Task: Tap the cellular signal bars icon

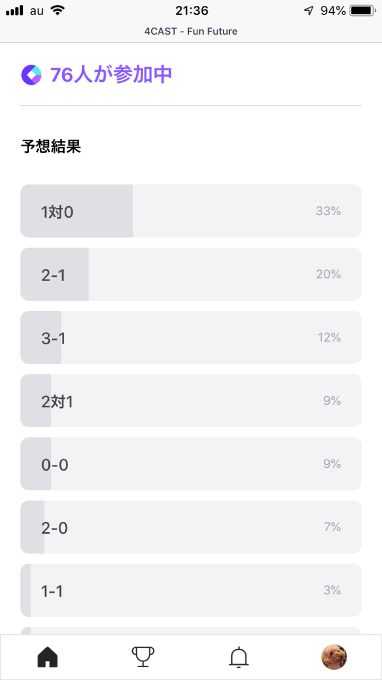Action: click(x=15, y=11)
